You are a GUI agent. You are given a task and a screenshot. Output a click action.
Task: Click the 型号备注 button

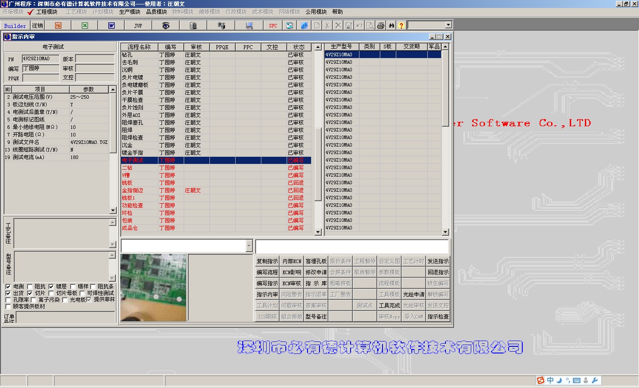(316, 317)
